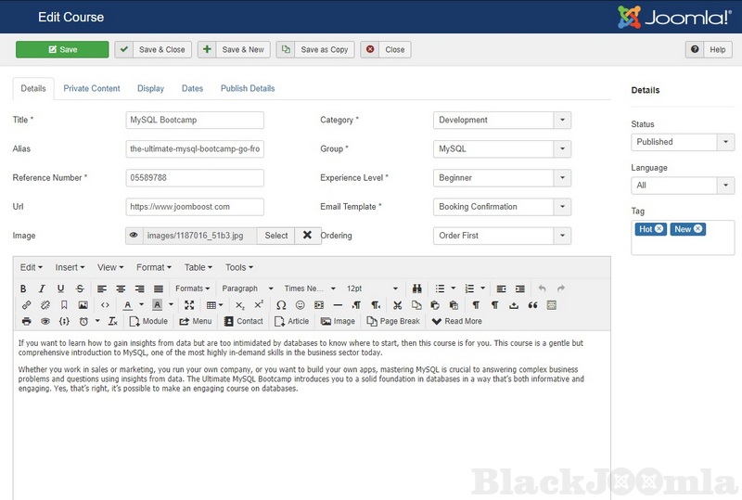
Task: Switch to the Private Content tab
Action: tap(92, 88)
